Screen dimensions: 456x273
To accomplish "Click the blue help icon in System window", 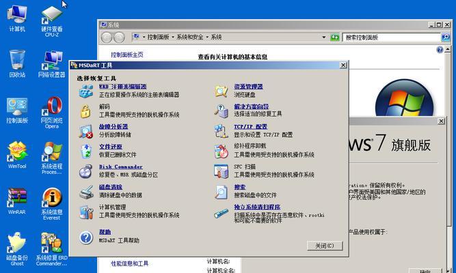I will tap(440, 50).
